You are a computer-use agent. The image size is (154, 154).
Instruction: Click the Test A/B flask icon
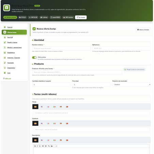[x=5, y=37]
